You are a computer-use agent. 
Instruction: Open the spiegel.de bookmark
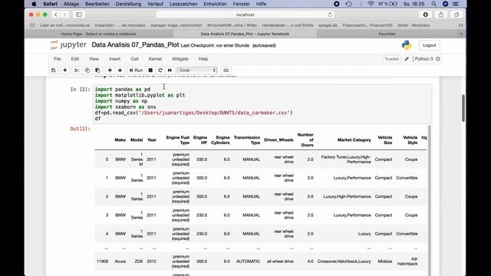coord(328,25)
